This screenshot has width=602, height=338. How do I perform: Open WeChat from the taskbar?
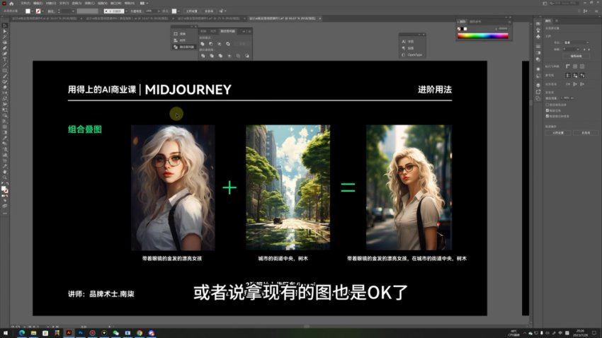116,333
